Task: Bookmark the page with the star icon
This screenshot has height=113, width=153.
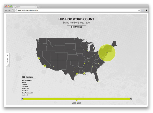Action: pyautogui.click(x=139, y=10)
